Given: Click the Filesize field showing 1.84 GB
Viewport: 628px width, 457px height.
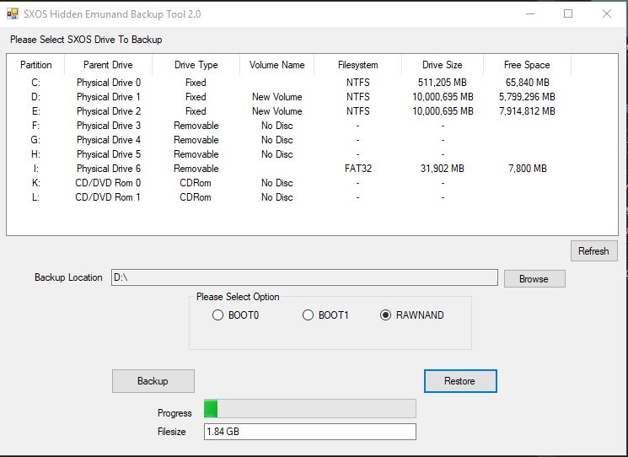Looking at the screenshot, I should click(x=310, y=432).
